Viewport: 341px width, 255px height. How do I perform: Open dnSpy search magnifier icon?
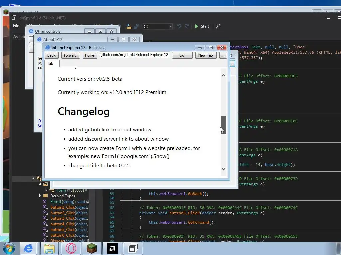(x=218, y=26)
